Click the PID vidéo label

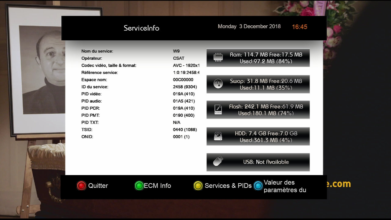coord(91,94)
